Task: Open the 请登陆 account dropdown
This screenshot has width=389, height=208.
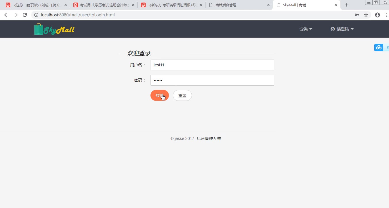Action: coord(342,29)
